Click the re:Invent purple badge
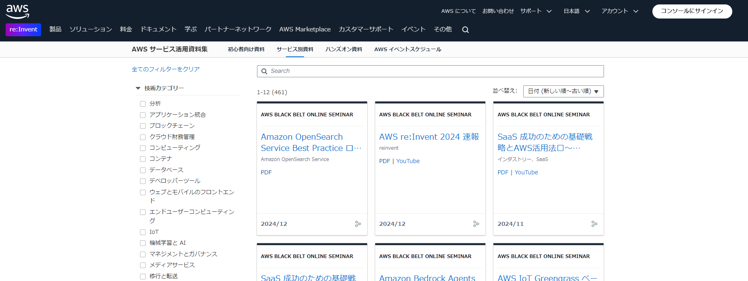 pos(23,29)
